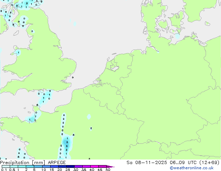Click the '25' legend scale label
The image size is (221, 171).
(68, 170)
